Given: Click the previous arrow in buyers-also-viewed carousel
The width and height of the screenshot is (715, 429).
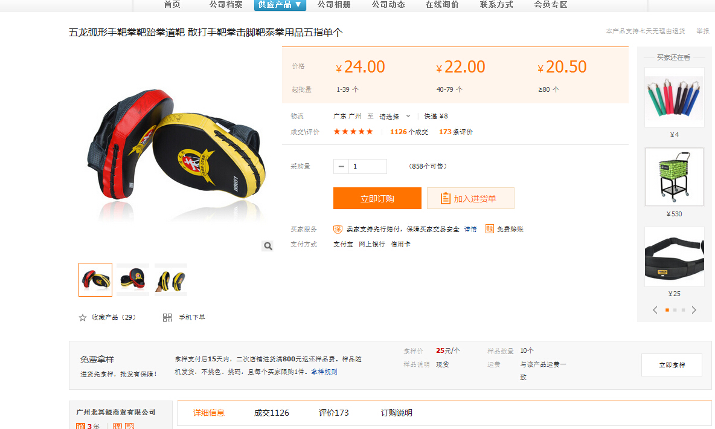Looking at the screenshot, I should [655, 311].
